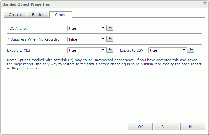Expand the Export to CSV dropdown
This screenshot has width=209, height=135.
pos(168,50)
